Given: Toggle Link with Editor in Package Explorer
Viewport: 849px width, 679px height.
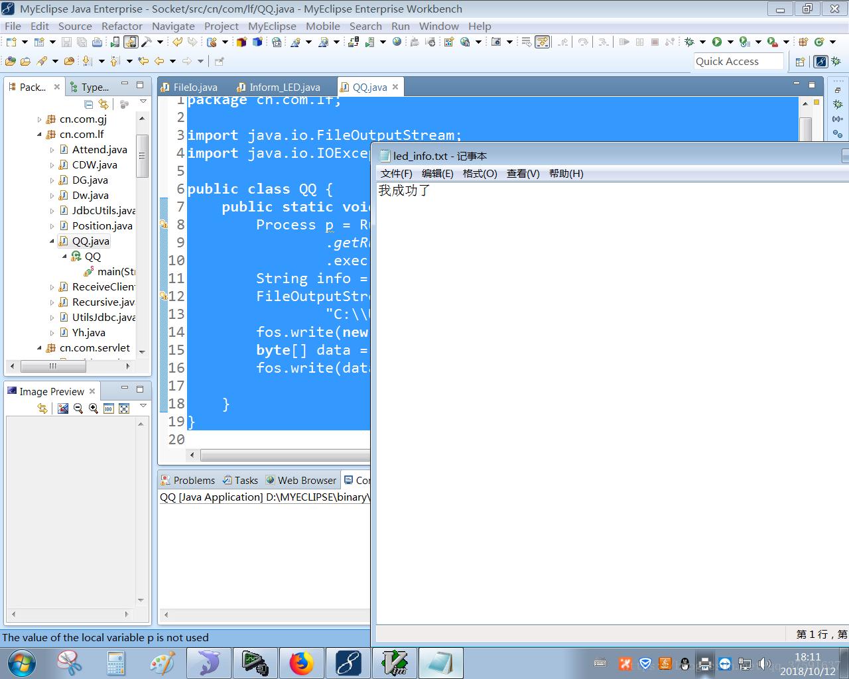Looking at the screenshot, I should pos(103,104).
